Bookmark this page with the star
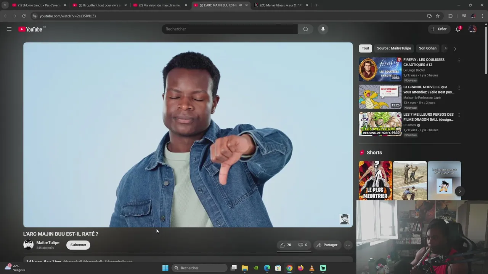 438,16
